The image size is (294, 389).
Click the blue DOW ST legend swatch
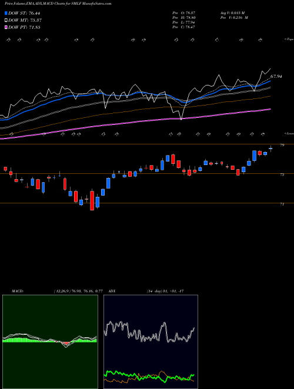coord(6,14)
